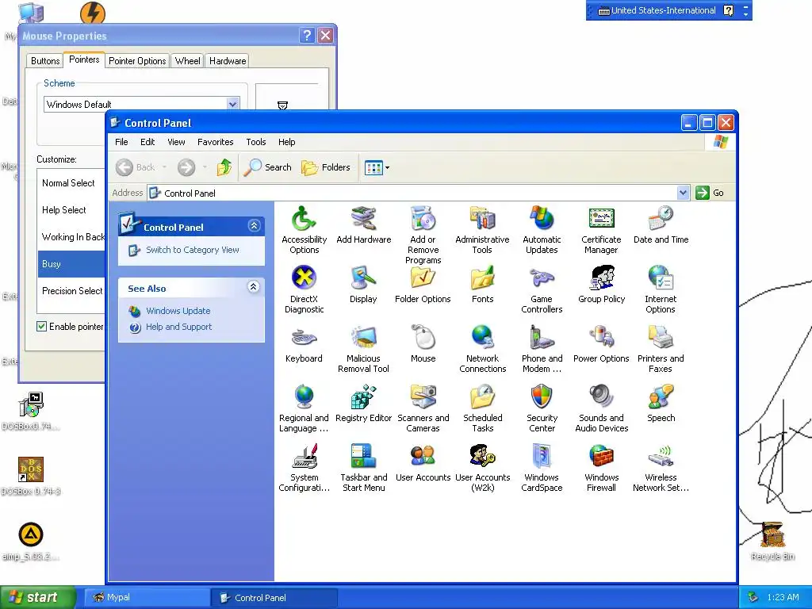Open Windows Firewall icon
The image size is (812, 609).
[x=601, y=468]
